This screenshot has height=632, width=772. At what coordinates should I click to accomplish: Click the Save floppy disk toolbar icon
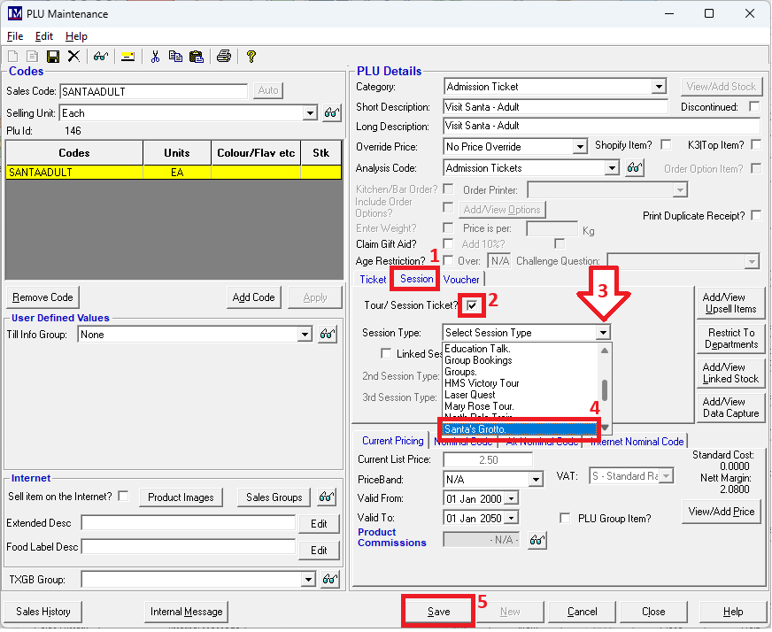point(53,57)
